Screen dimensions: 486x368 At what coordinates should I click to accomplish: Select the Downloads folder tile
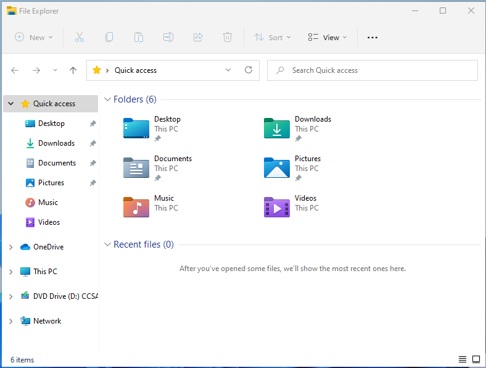[x=297, y=128]
